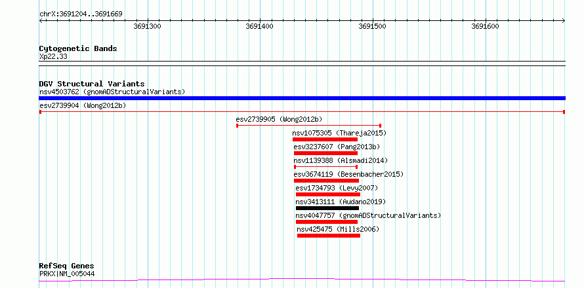Click the Cytogenetic band Xp22.33 horizontal bar
The width and height of the screenshot is (584, 288).
(302, 63)
